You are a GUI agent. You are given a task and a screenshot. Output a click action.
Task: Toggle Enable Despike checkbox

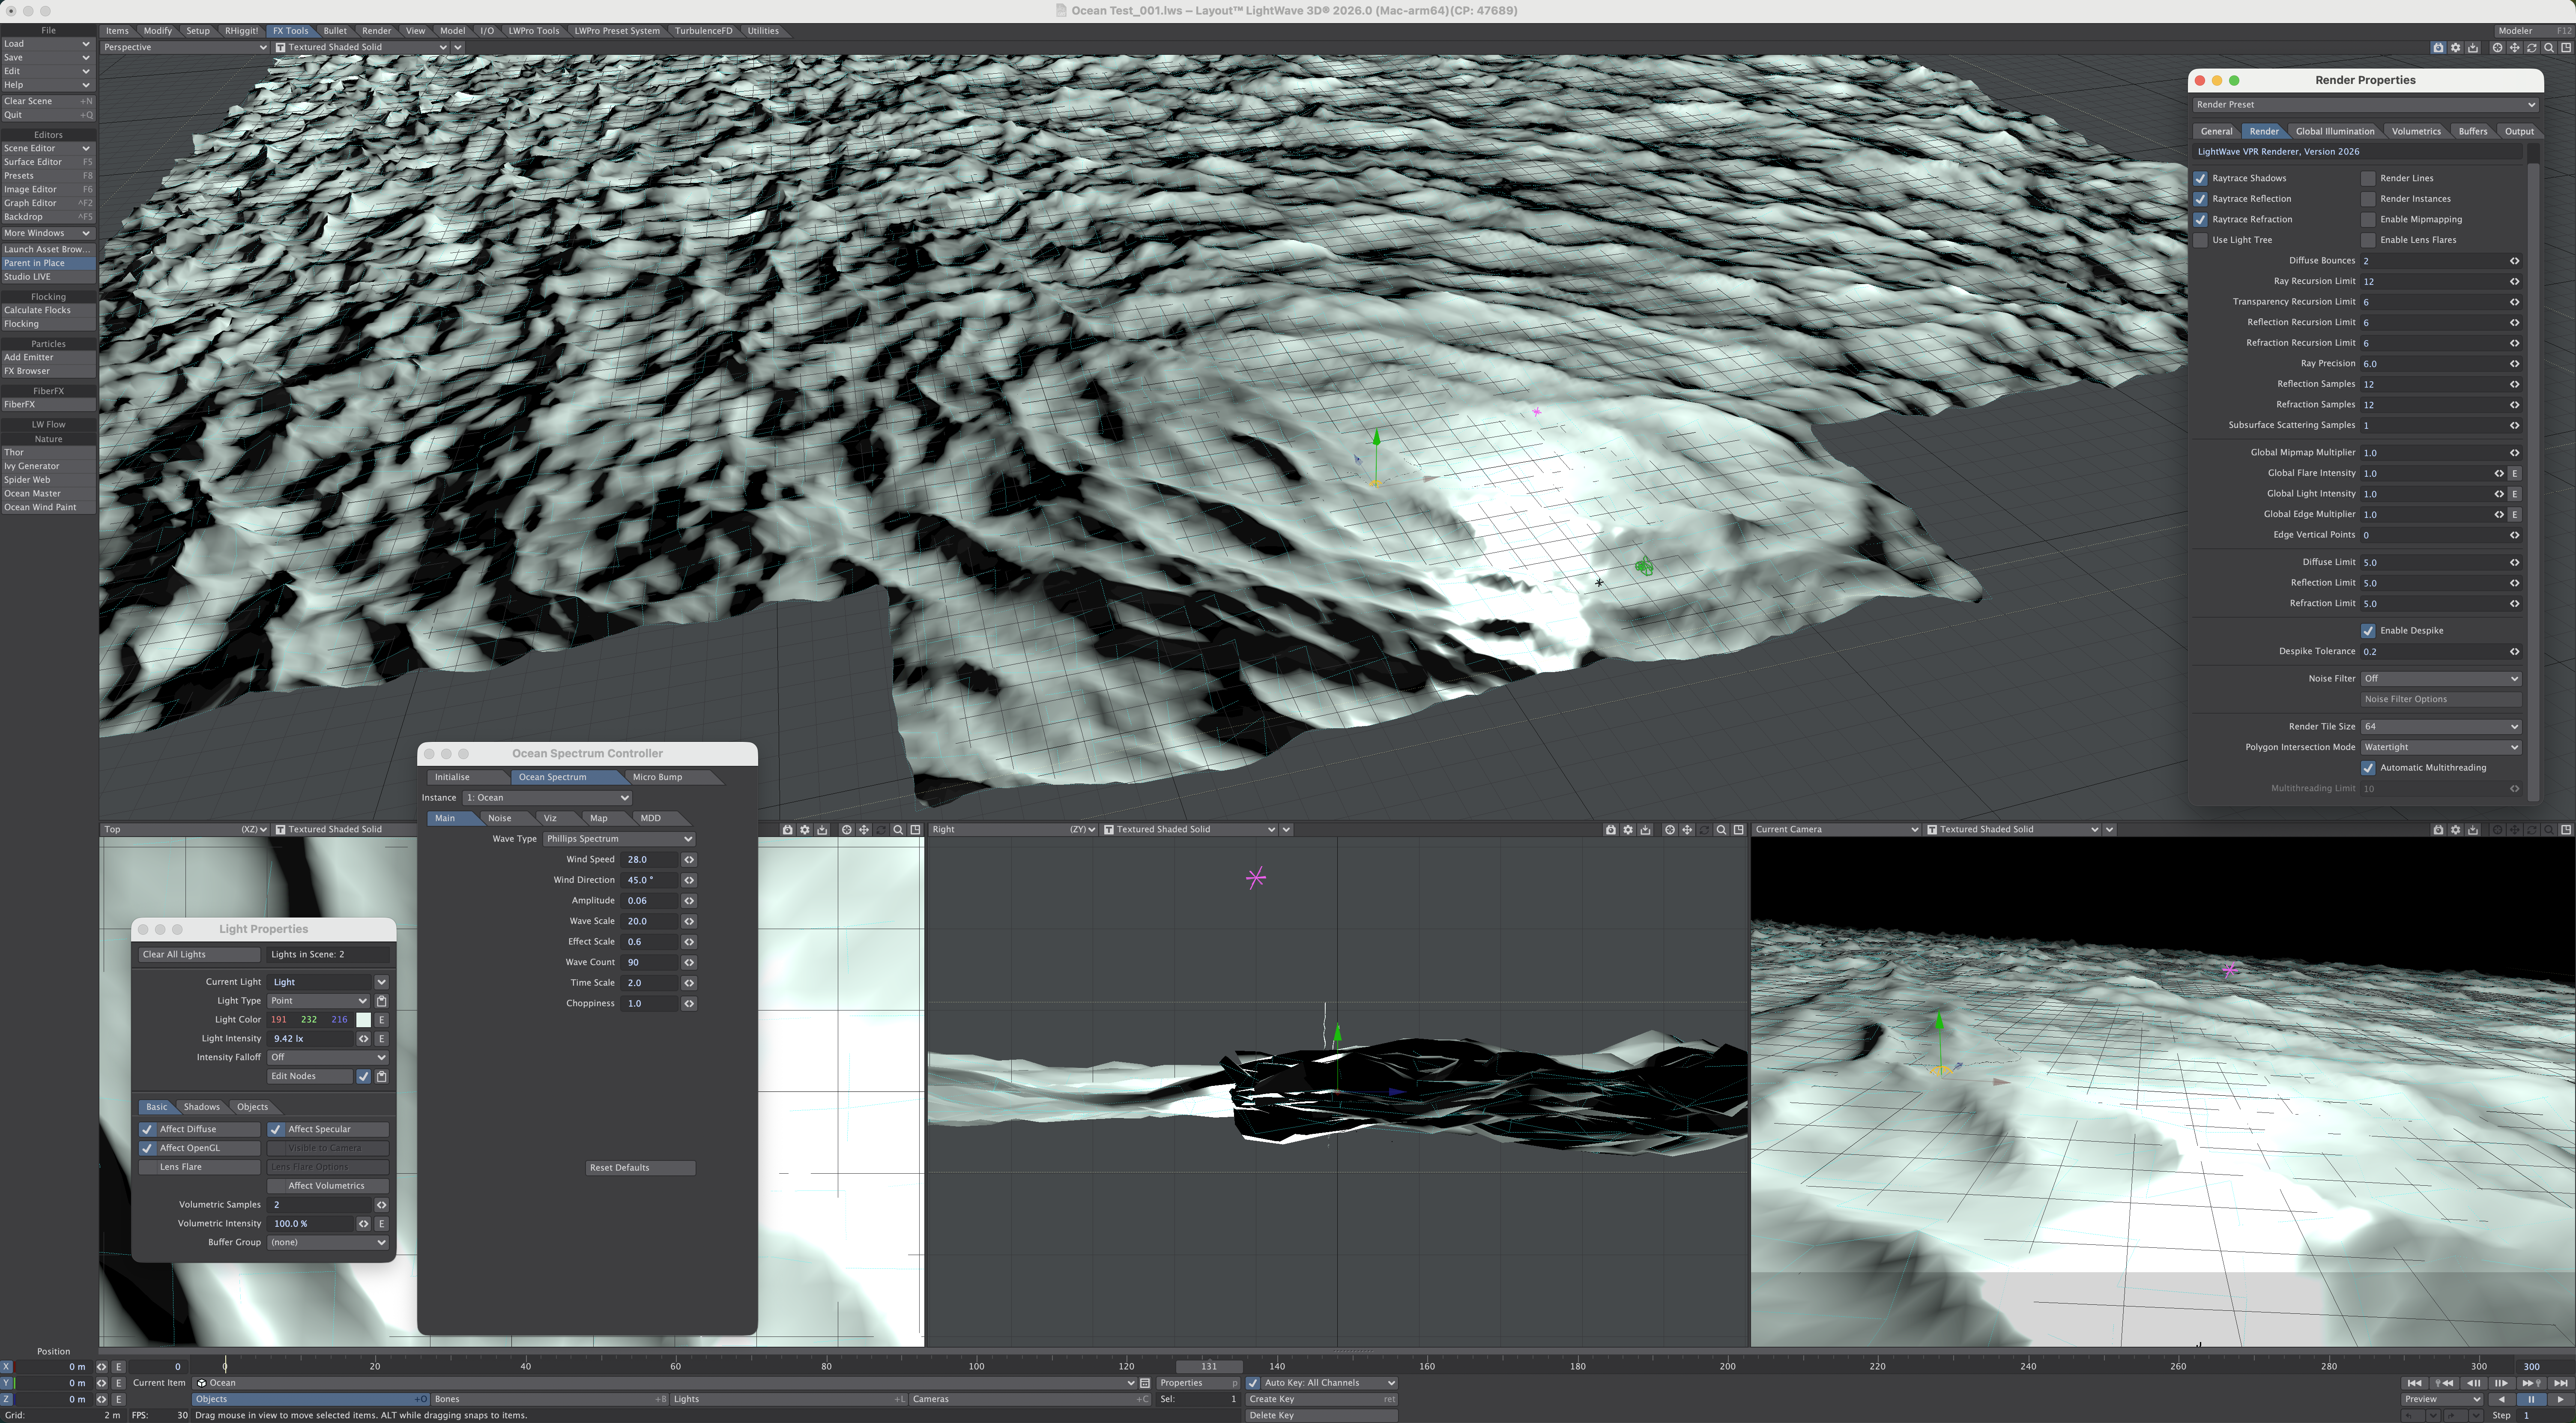2368,631
